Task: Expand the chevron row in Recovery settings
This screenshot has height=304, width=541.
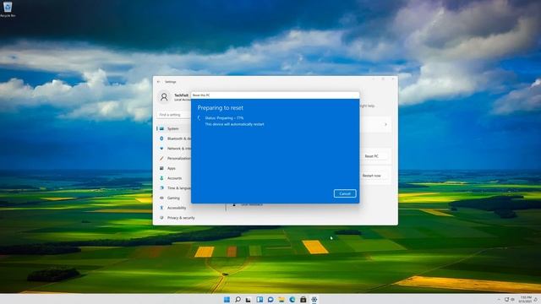Action: tap(385, 124)
